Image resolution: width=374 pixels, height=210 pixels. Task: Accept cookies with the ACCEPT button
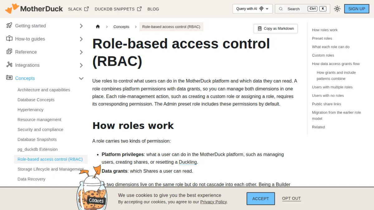261,198
